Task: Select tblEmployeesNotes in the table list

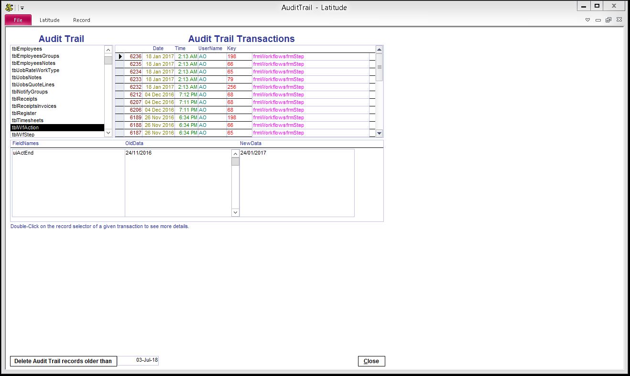Action: click(x=33, y=63)
